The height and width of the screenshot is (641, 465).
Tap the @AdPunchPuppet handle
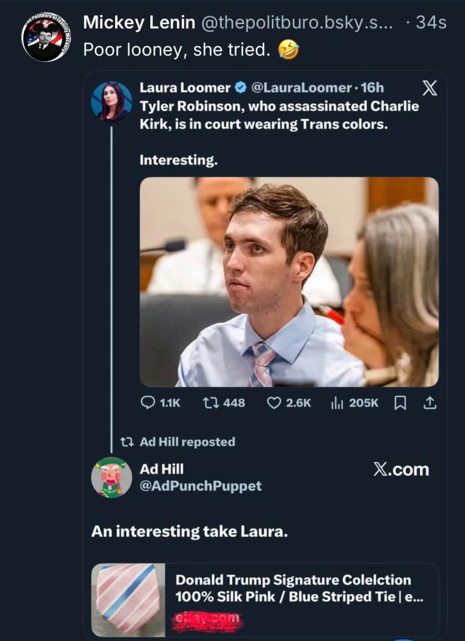(200, 485)
